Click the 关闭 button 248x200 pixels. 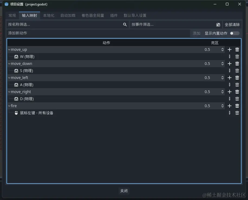[x=124, y=191]
